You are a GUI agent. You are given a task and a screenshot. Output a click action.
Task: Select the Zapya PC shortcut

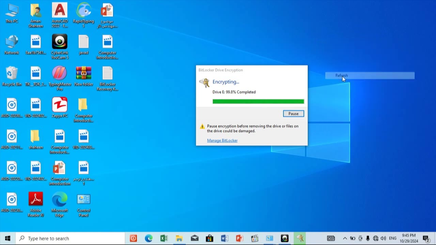point(60,108)
